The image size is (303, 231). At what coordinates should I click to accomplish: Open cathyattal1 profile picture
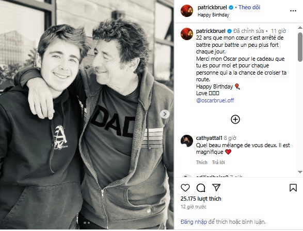(x=187, y=141)
